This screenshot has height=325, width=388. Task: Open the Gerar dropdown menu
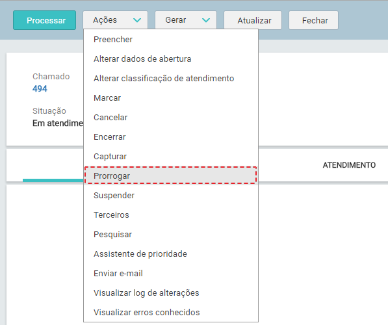click(186, 20)
